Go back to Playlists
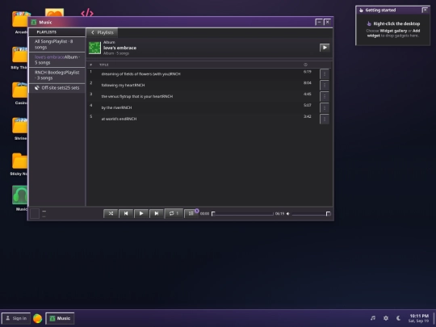 [102, 32]
